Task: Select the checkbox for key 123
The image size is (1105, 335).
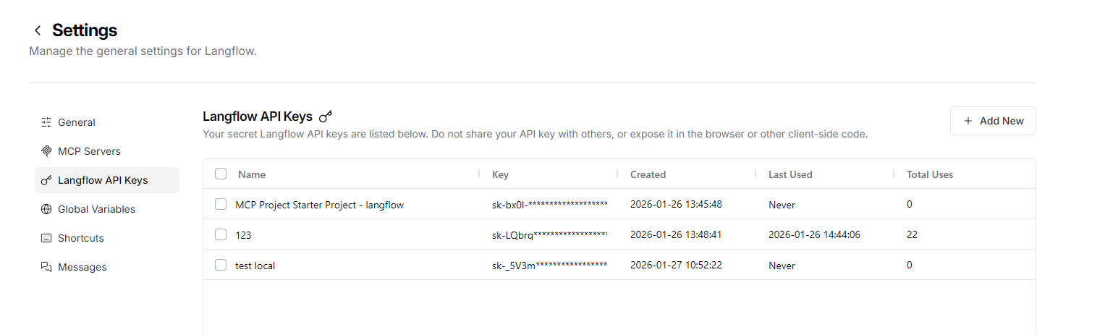Action: [221, 234]
